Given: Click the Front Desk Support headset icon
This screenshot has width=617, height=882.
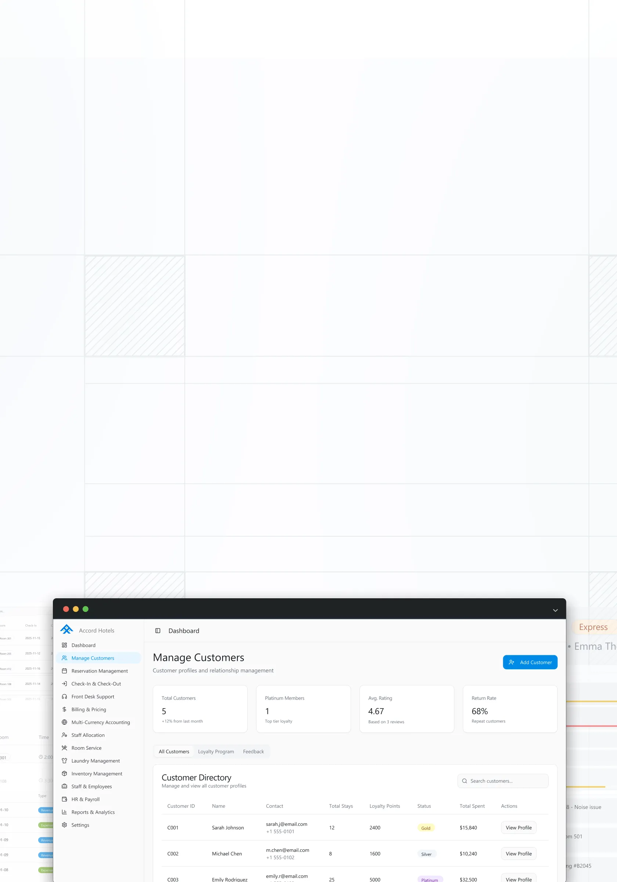Looking at the screenshot, I should (65, 696).
